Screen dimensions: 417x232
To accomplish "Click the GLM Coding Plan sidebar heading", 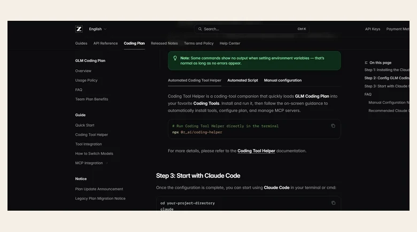I will [90, 60].
